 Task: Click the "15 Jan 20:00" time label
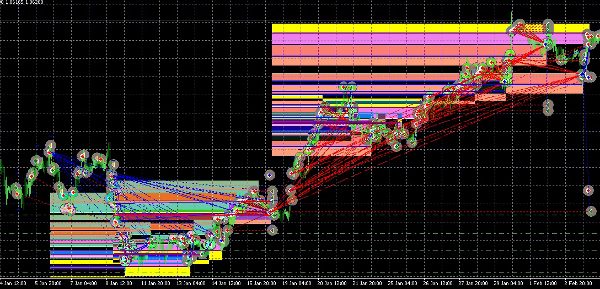tap(262, 283)
